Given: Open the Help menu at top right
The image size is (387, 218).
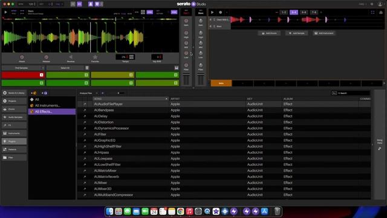Looking at the screenshot, I should (362, 4).
